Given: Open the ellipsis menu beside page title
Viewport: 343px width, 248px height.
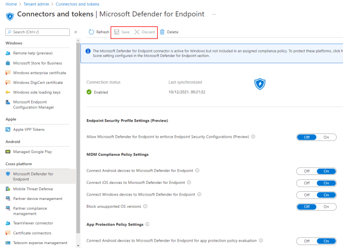Looking at the screenshot, I should click(214, 15).
